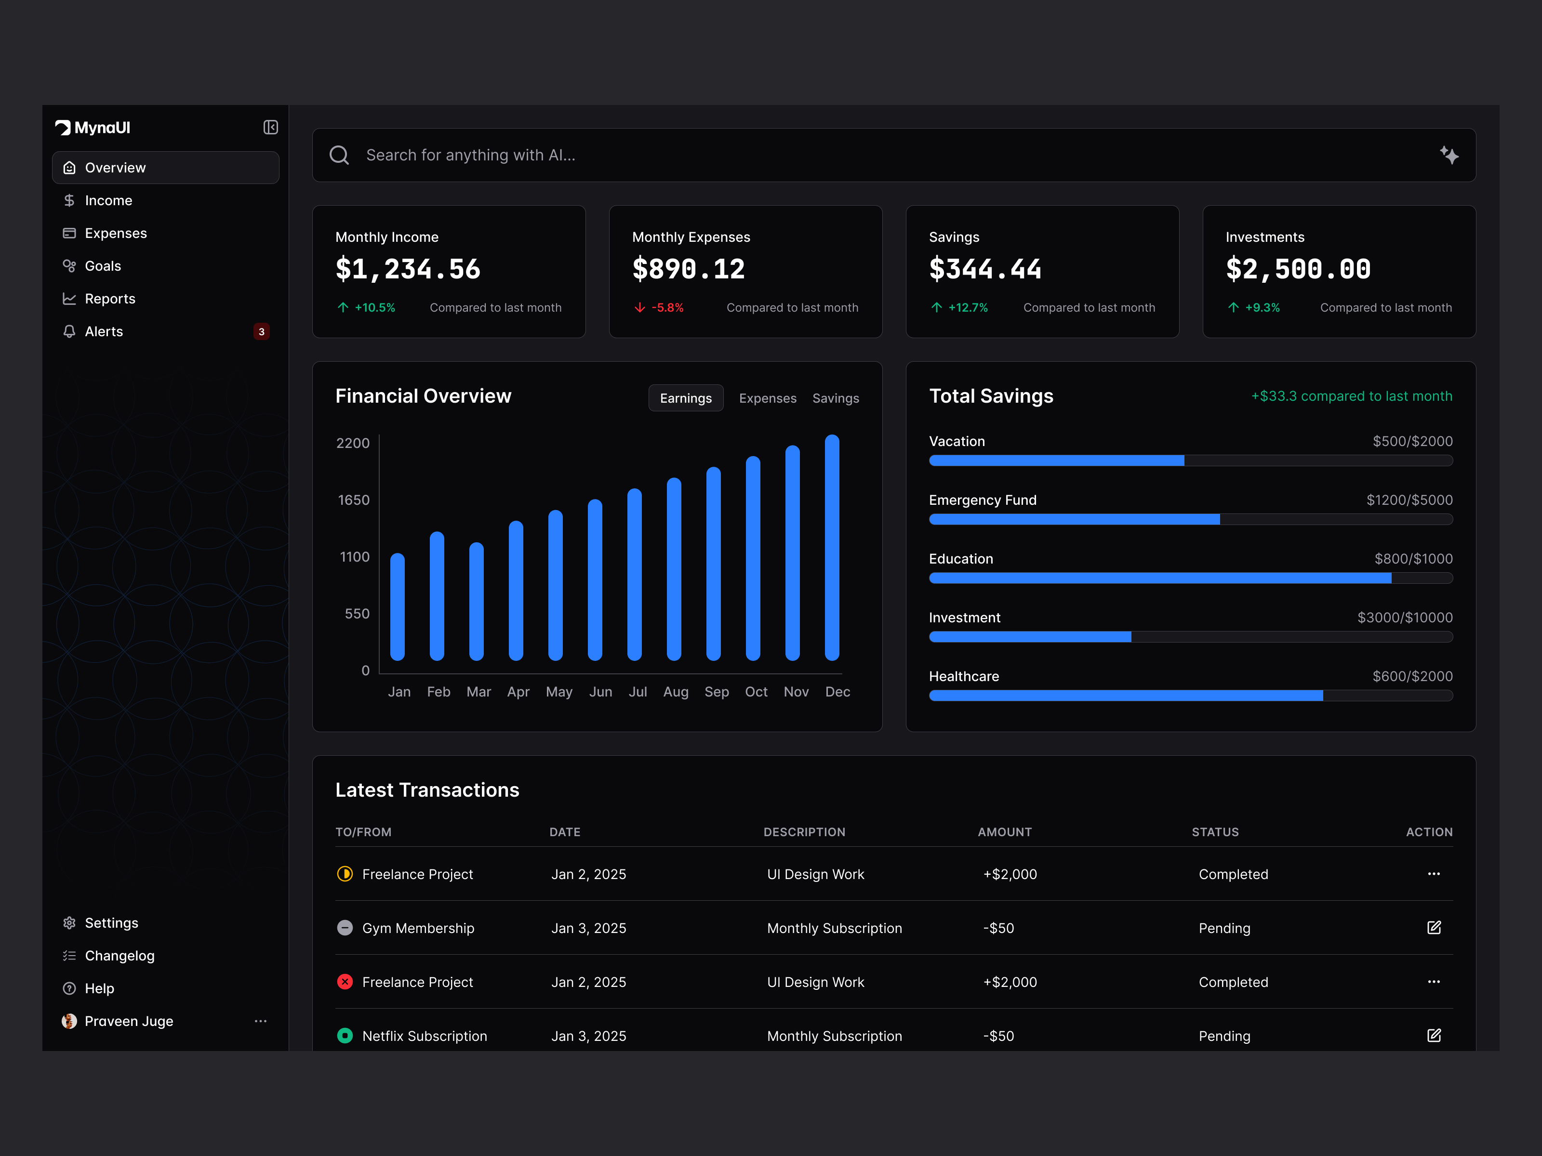Viewport: 1542px width, 1156px height.
Task: Open more options for first Freelance Project row
Action: click(1433, 874)
